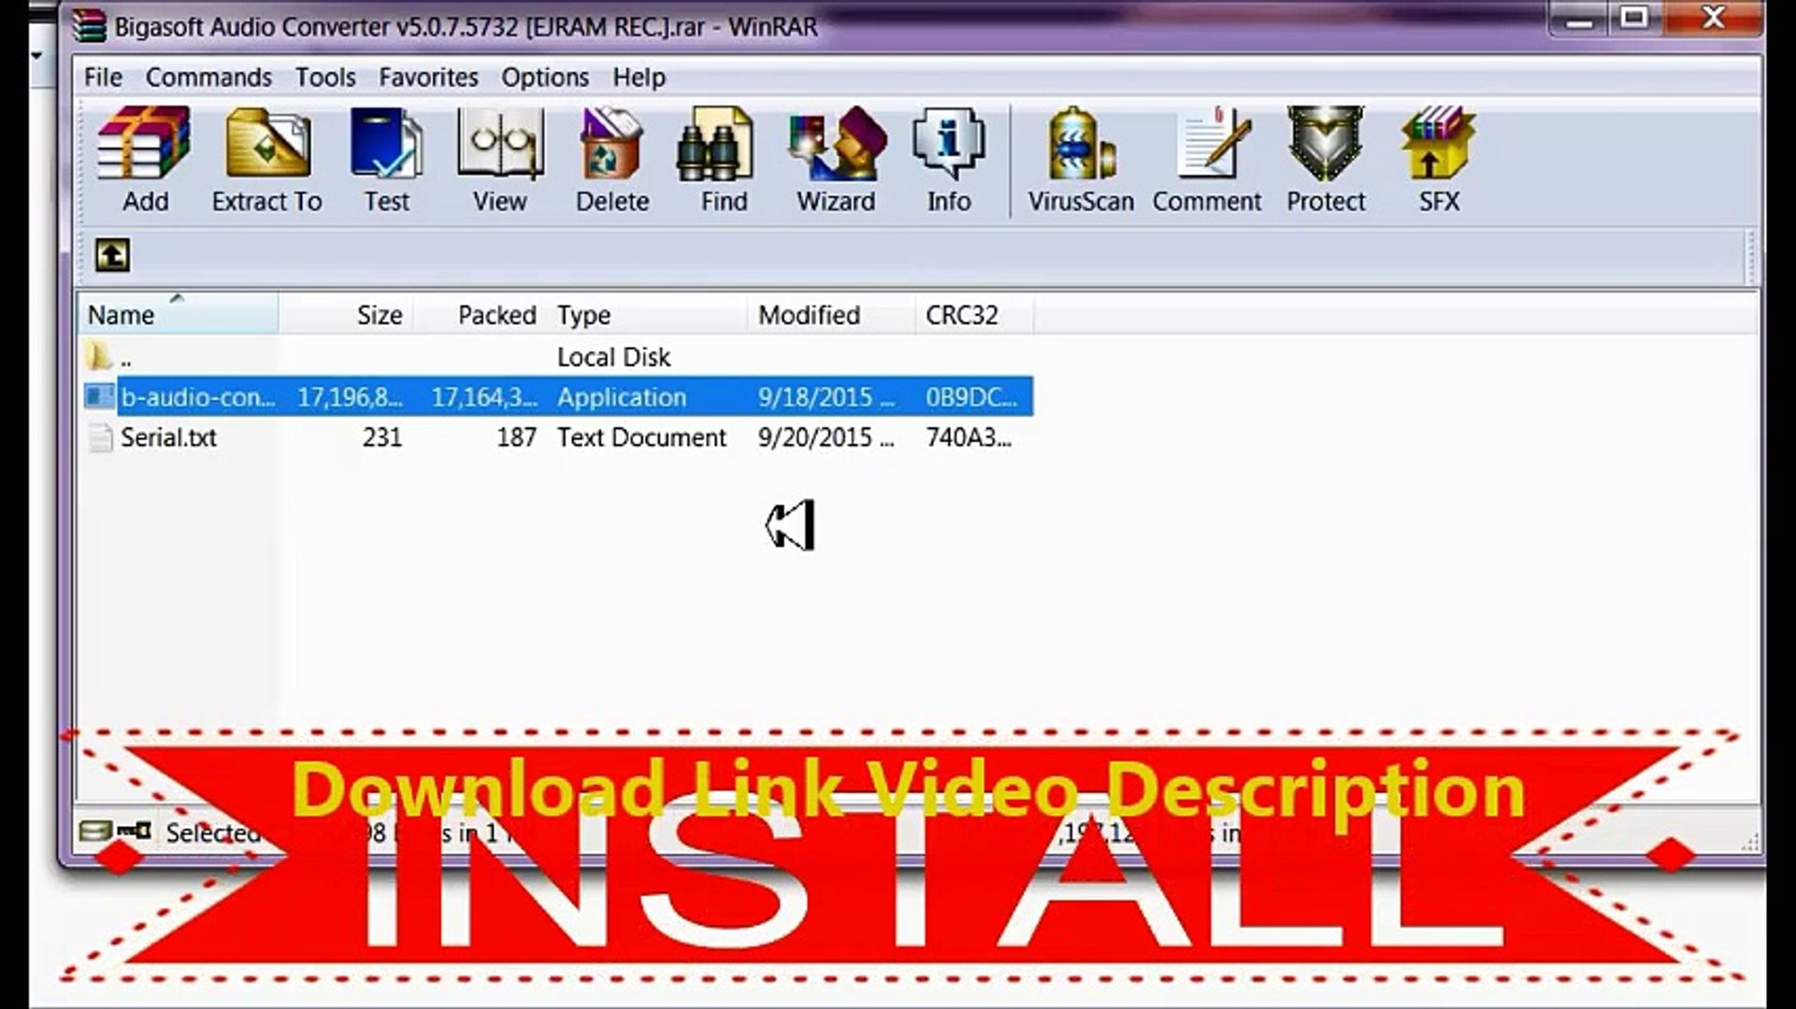Click the 740A3... CRC32 value
1796x1009 pixels.
pyautogui.click(x=969, y=437)
